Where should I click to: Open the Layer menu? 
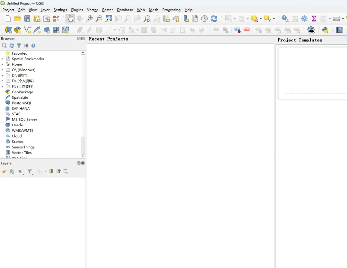(45, 10)
